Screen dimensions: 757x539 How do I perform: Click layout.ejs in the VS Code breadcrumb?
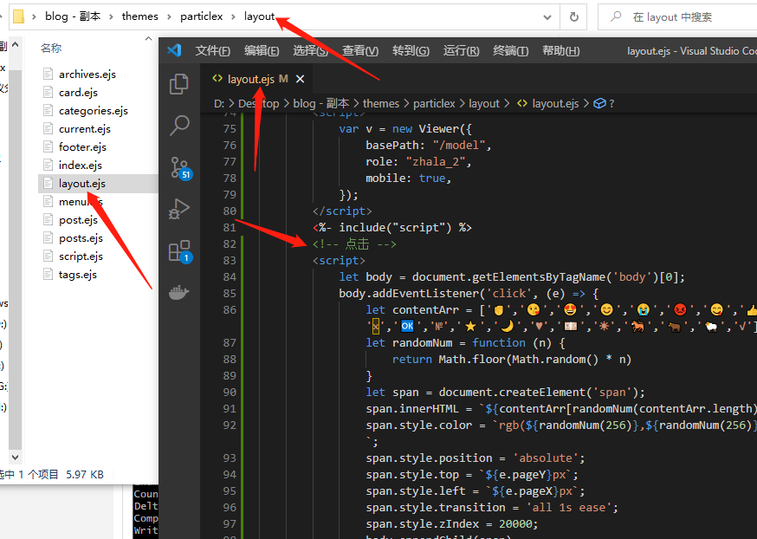(x=555, y=103)
